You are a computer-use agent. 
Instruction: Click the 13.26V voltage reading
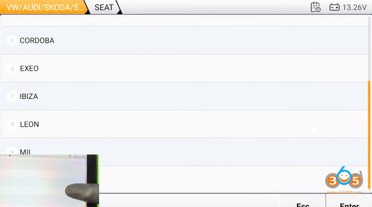pos(355,7)
